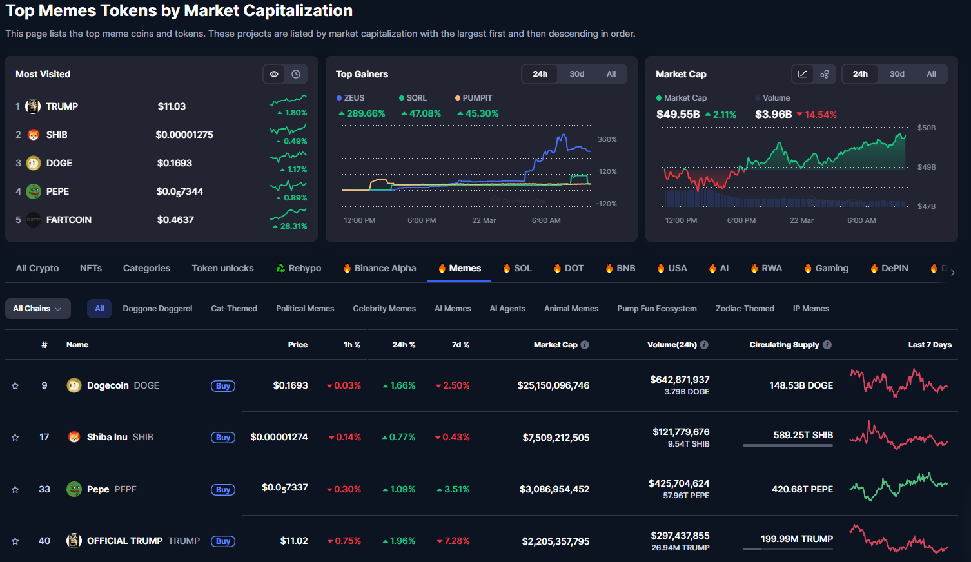Screen dimensions: 971x562
Task: Open the All Chains dropdown
Action: click(37, 309)
